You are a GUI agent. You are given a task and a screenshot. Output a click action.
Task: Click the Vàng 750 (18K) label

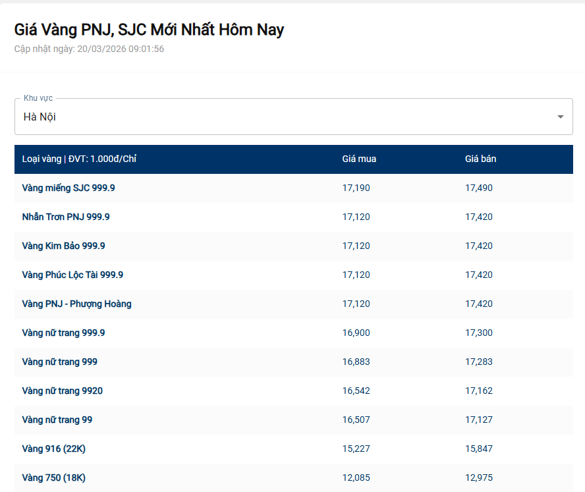pyautogui.click(x=53, y=478)
